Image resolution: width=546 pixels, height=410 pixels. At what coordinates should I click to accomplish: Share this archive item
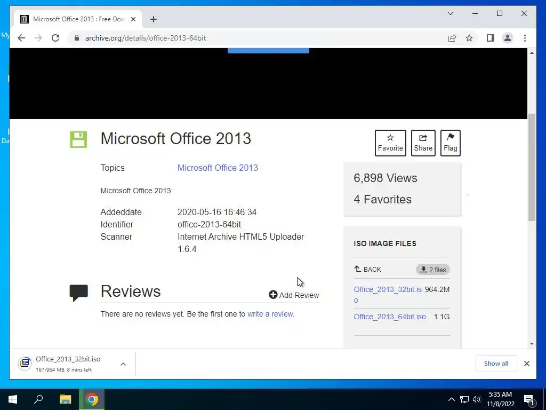coord(423,143)
